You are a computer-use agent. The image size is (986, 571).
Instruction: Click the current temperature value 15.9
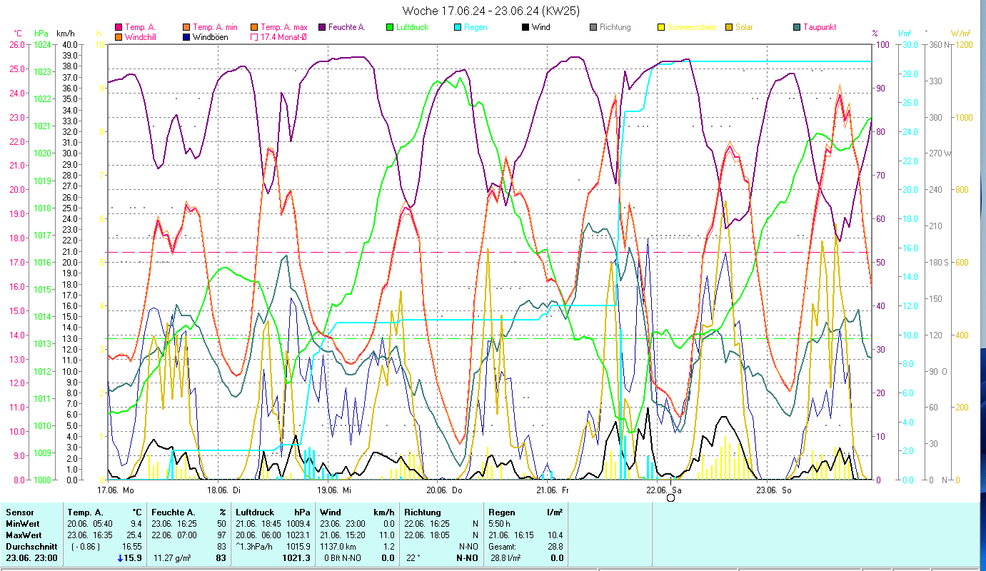133,558
